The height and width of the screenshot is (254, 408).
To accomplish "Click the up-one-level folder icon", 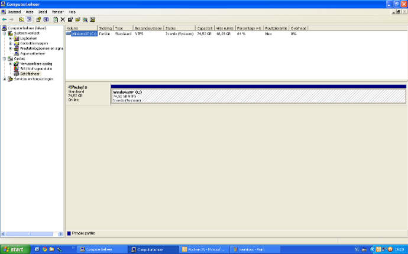I will point(21,19).
